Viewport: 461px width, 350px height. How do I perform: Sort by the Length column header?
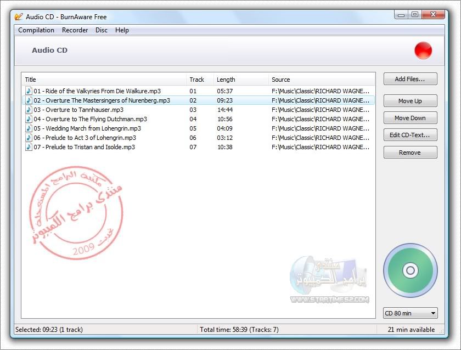(x=241, y=80)
